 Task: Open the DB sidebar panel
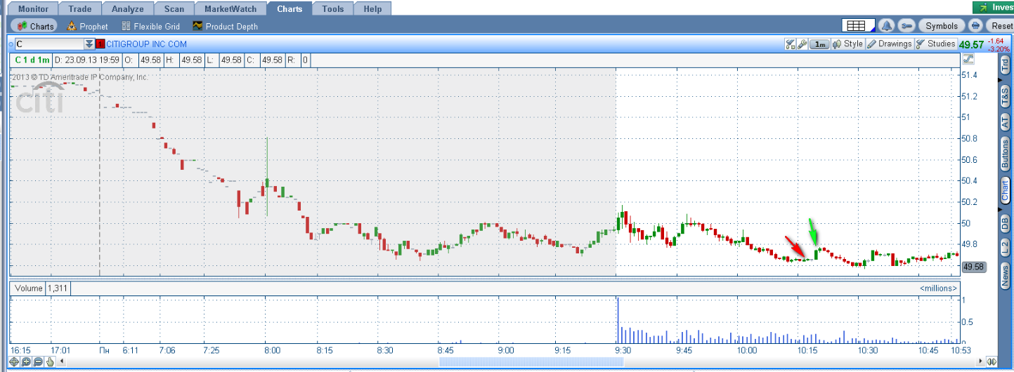pyautogui.click(x=1005, y=222)
